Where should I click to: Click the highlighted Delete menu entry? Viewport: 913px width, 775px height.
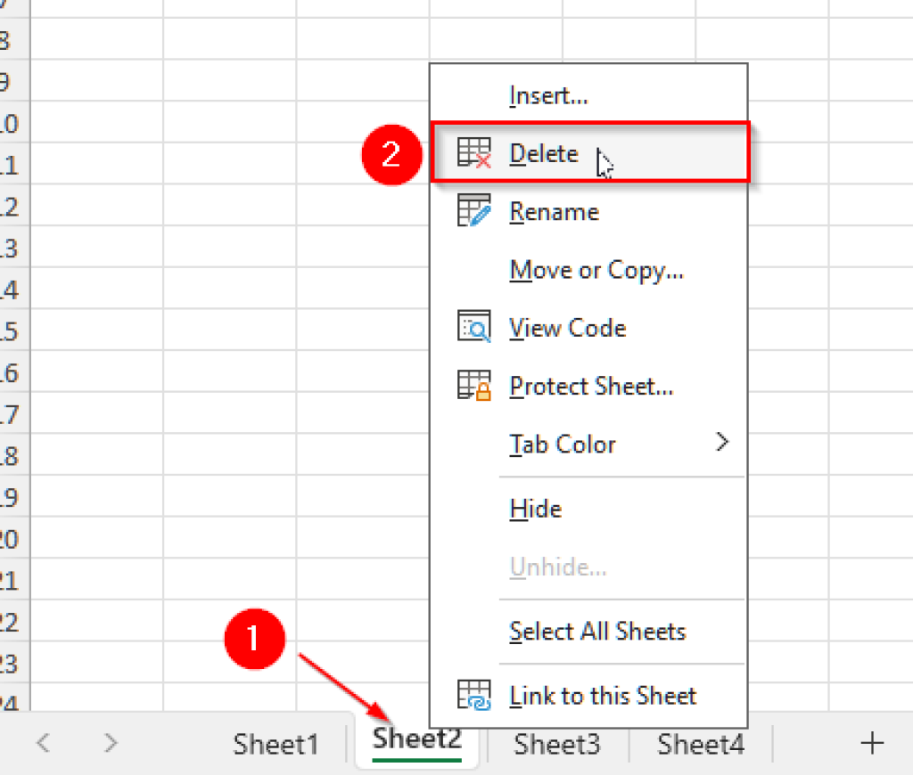[x=543, y=152]
